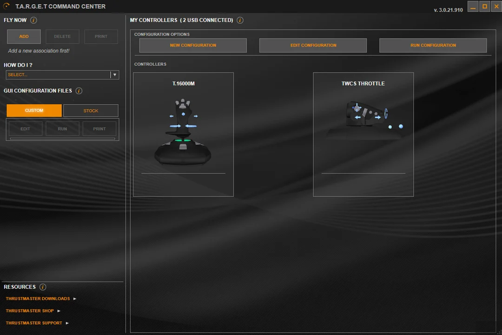Open the How Do I select dropdown

click(x=58, y=75)
